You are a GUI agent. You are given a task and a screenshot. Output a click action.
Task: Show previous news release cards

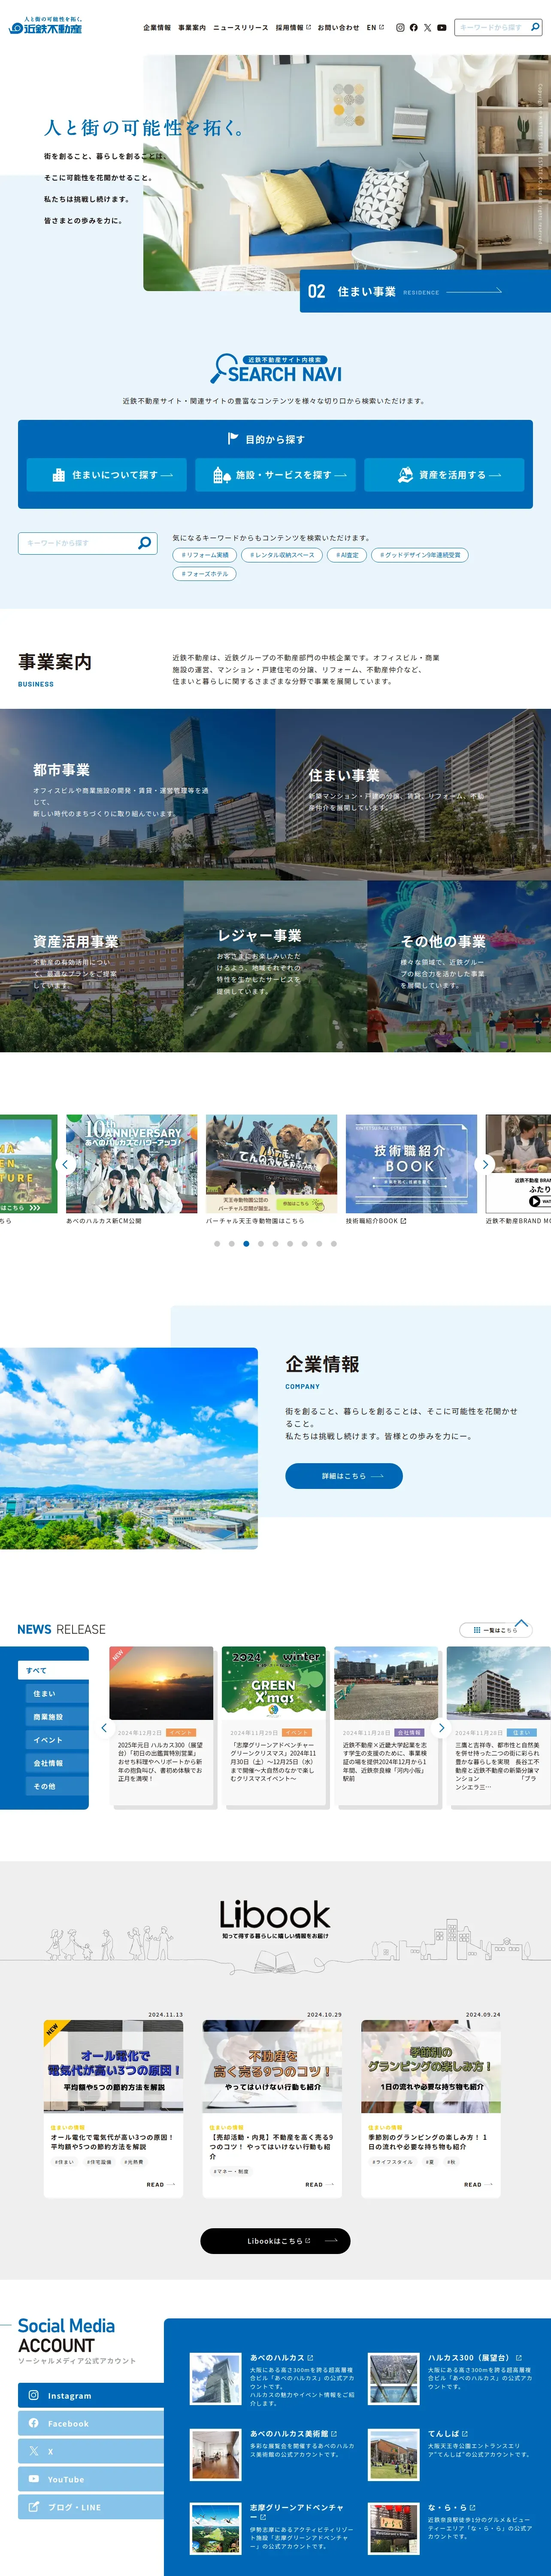[104, 1727]
